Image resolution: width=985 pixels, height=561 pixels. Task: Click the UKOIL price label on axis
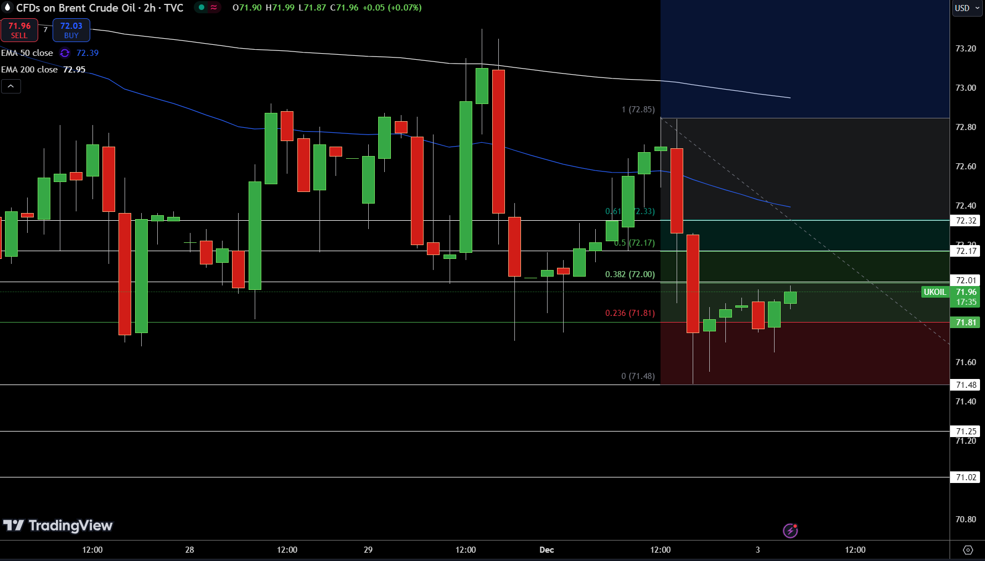click(x=935, y=292)
